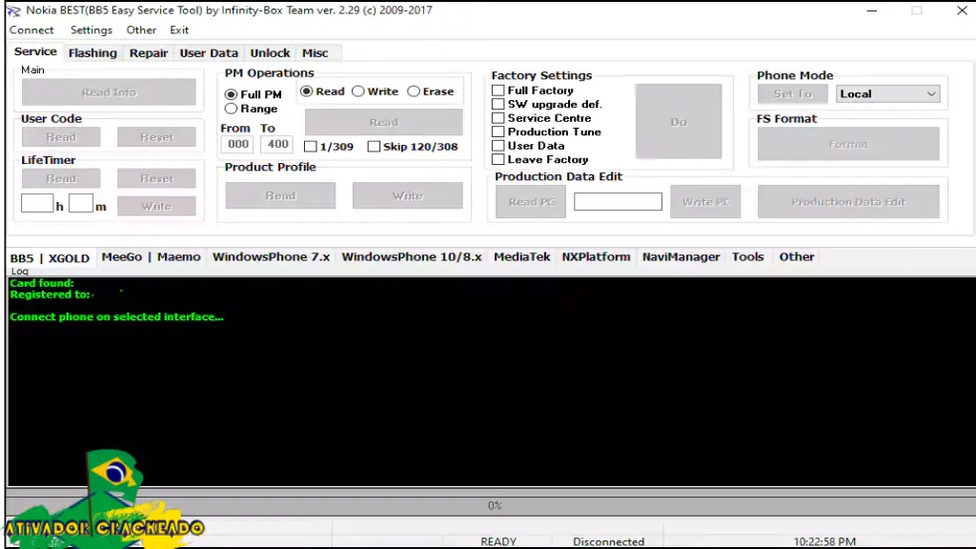
Task: Click the Write PC button
Action: pos(705,202)
